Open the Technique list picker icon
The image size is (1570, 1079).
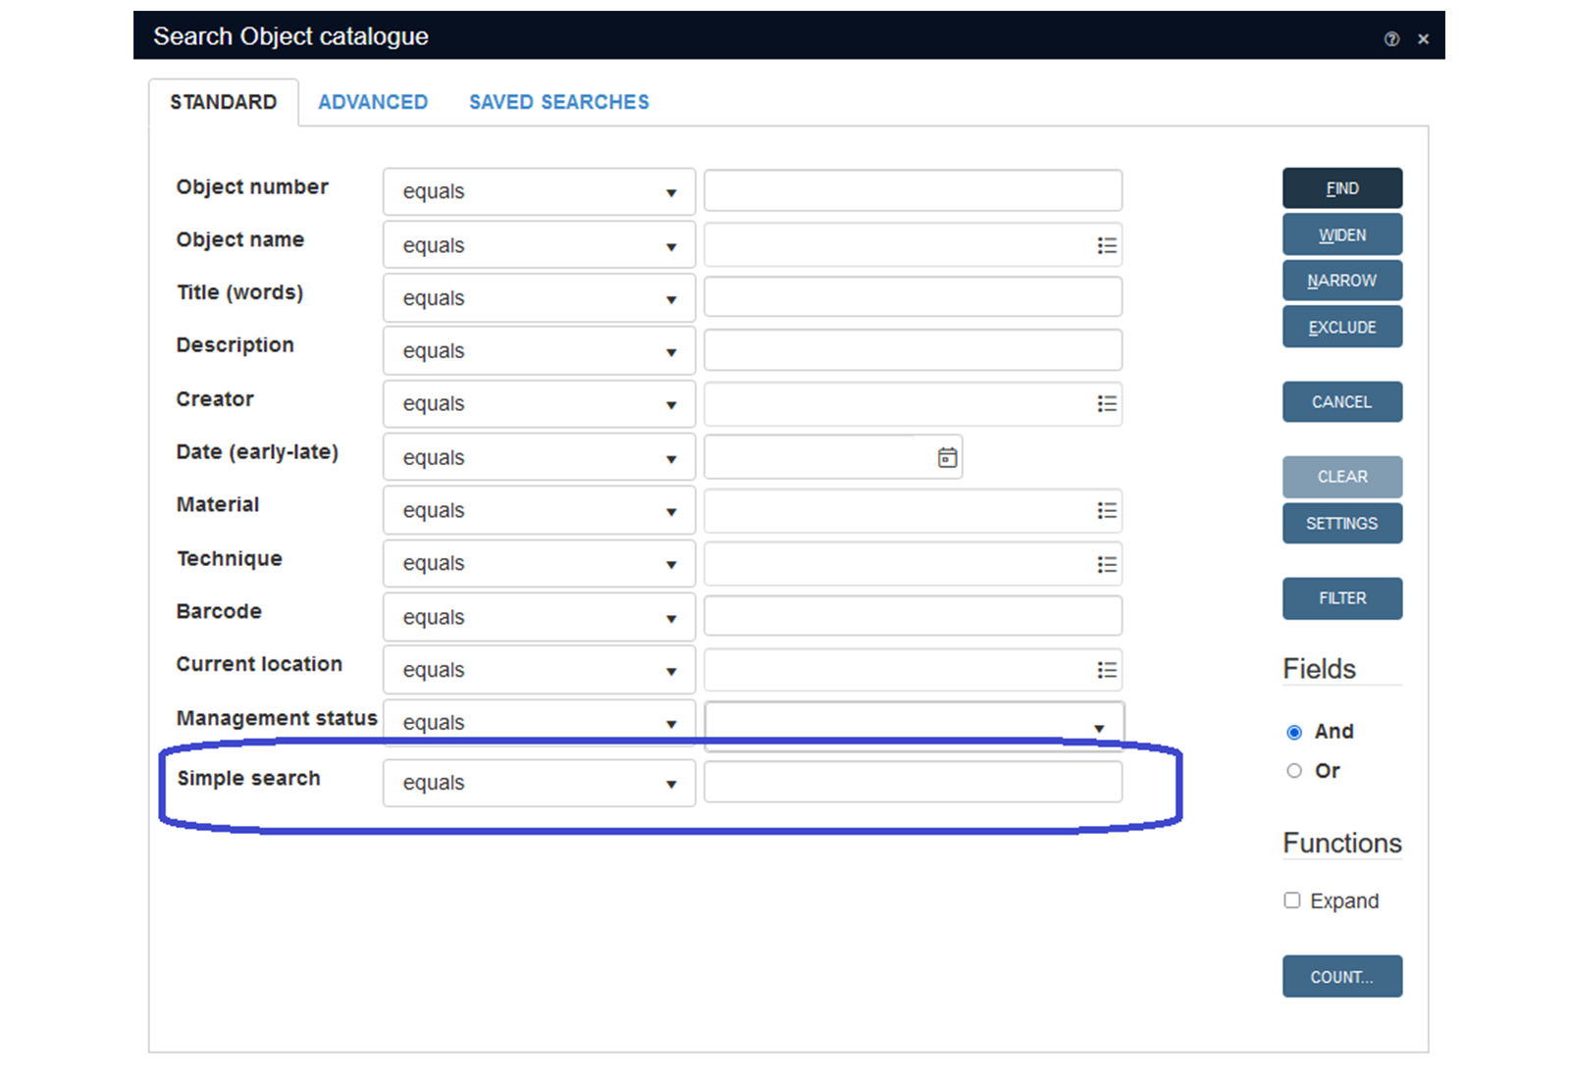(x=1107, y=564)
